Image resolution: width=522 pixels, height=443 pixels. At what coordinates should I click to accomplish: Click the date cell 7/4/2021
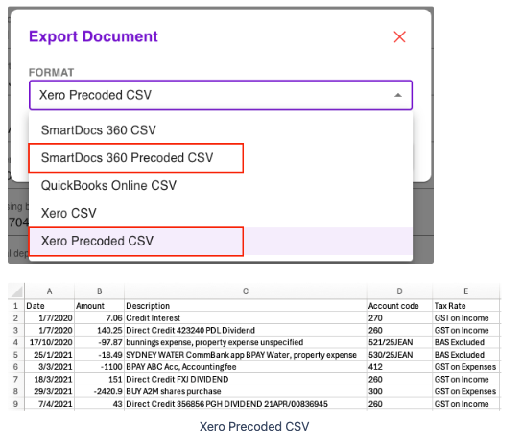point(49,404)
